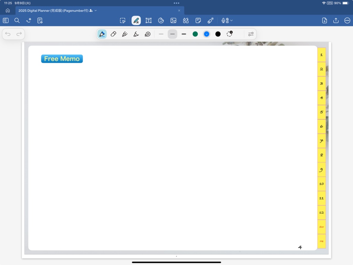Add a custom color preset
Viewport: 353px width, 265px height.
point(230,34)
